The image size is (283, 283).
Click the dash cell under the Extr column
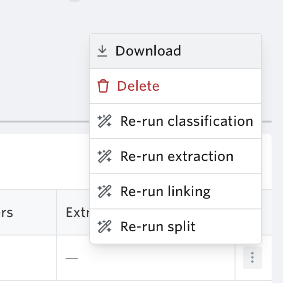pyautogui.click(x=72, y=258)
